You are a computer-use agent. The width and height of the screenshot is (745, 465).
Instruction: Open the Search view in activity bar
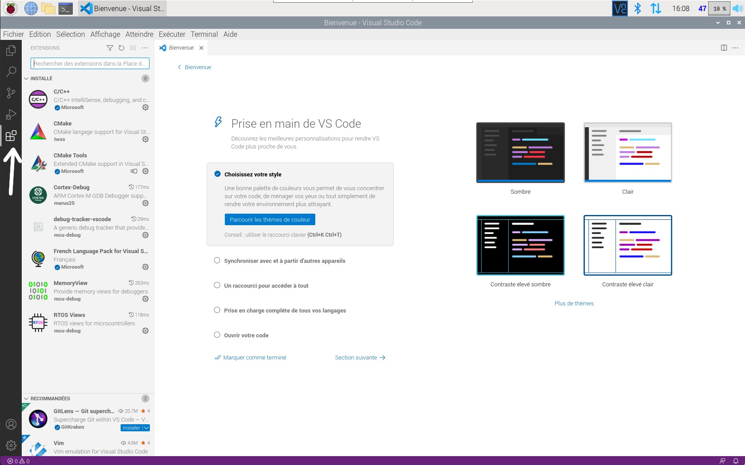click(11, 71)
